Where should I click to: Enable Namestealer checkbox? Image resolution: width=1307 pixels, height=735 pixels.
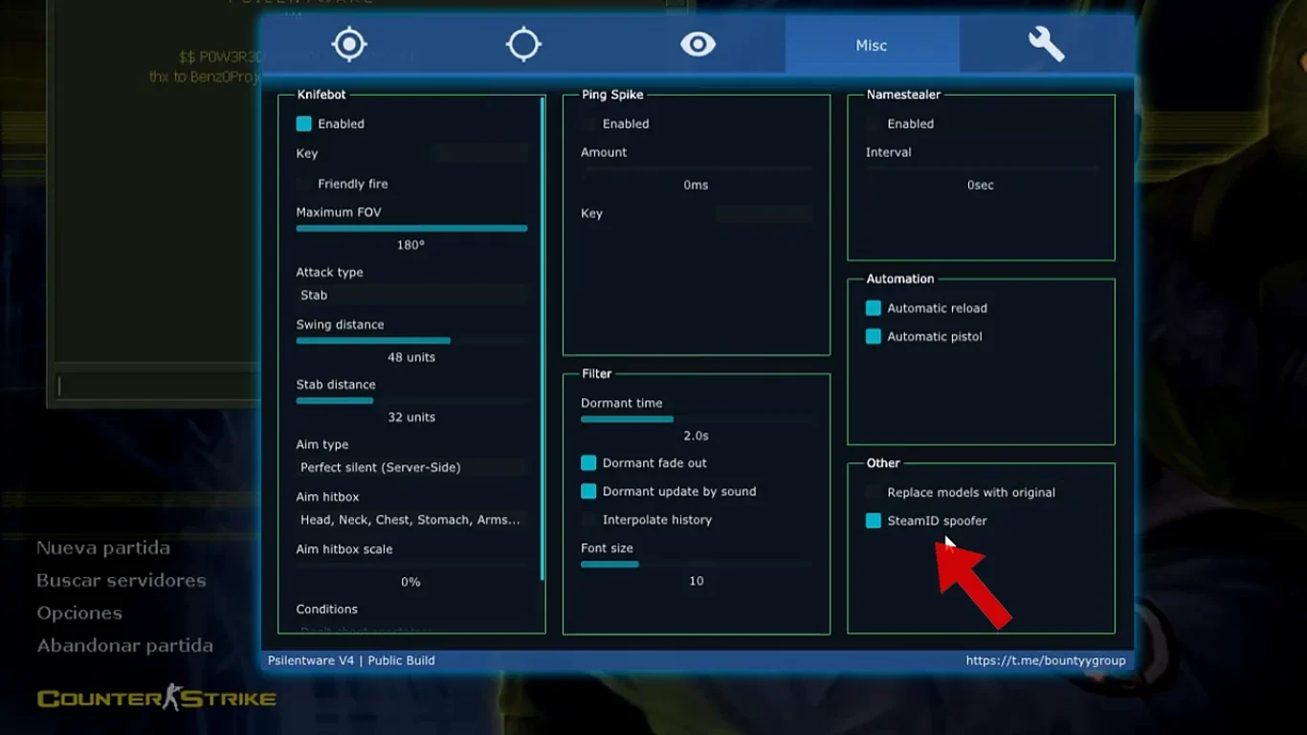coord(873,123)
